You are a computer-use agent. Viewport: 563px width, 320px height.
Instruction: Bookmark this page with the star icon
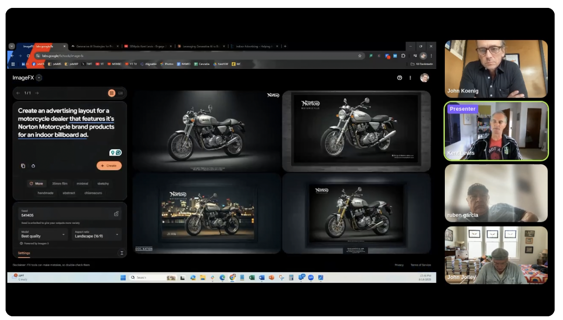click(x=360, y=56)
